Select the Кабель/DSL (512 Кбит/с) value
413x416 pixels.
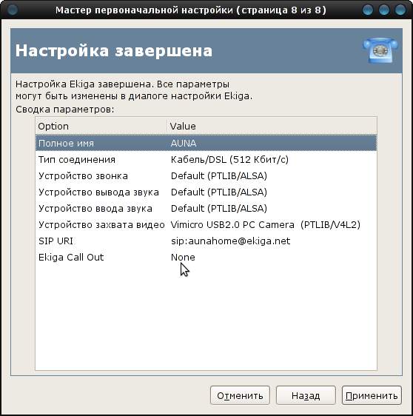click(229, 160)
